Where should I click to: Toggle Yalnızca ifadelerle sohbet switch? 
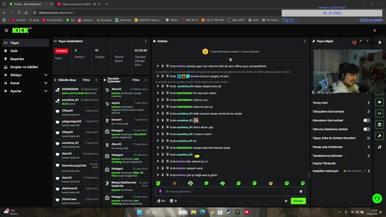click(367, 129)
